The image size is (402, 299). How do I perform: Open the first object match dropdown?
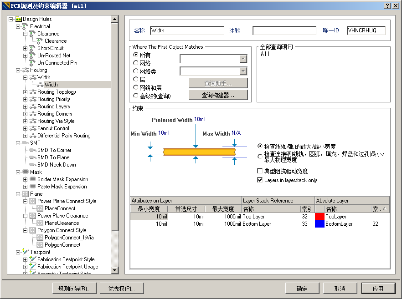click(243, 59)
